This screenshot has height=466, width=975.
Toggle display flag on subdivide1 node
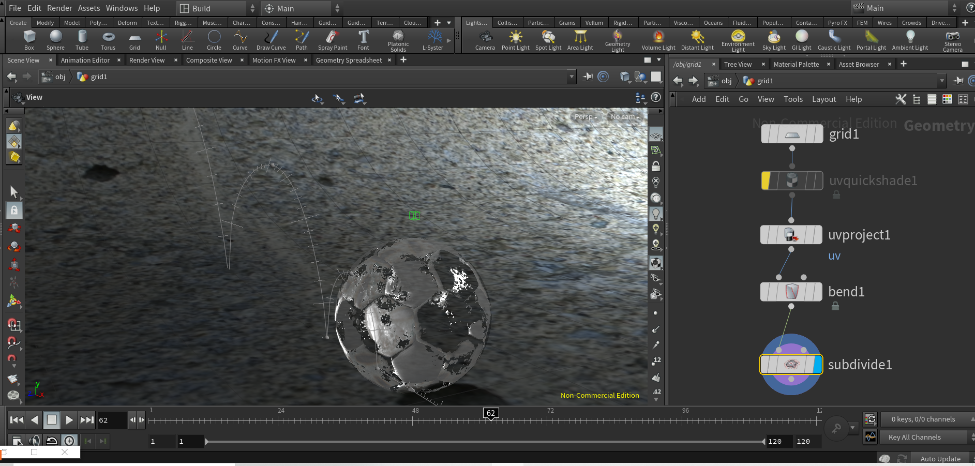click(817, 365)
